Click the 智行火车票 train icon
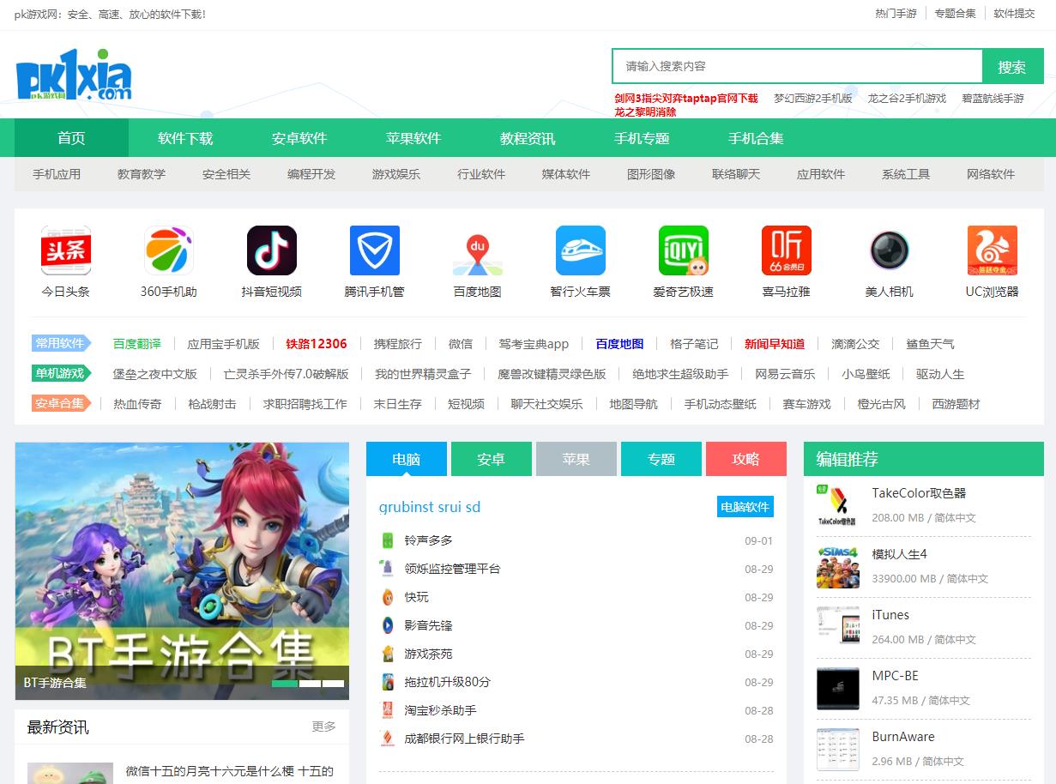 pyautogui.click(x=581, y=250)
